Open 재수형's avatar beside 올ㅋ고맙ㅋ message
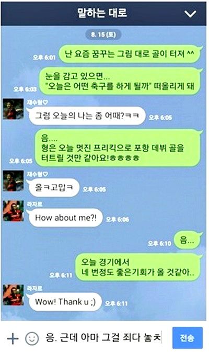Viewport: 209px width, 352px height. (13, 181)
